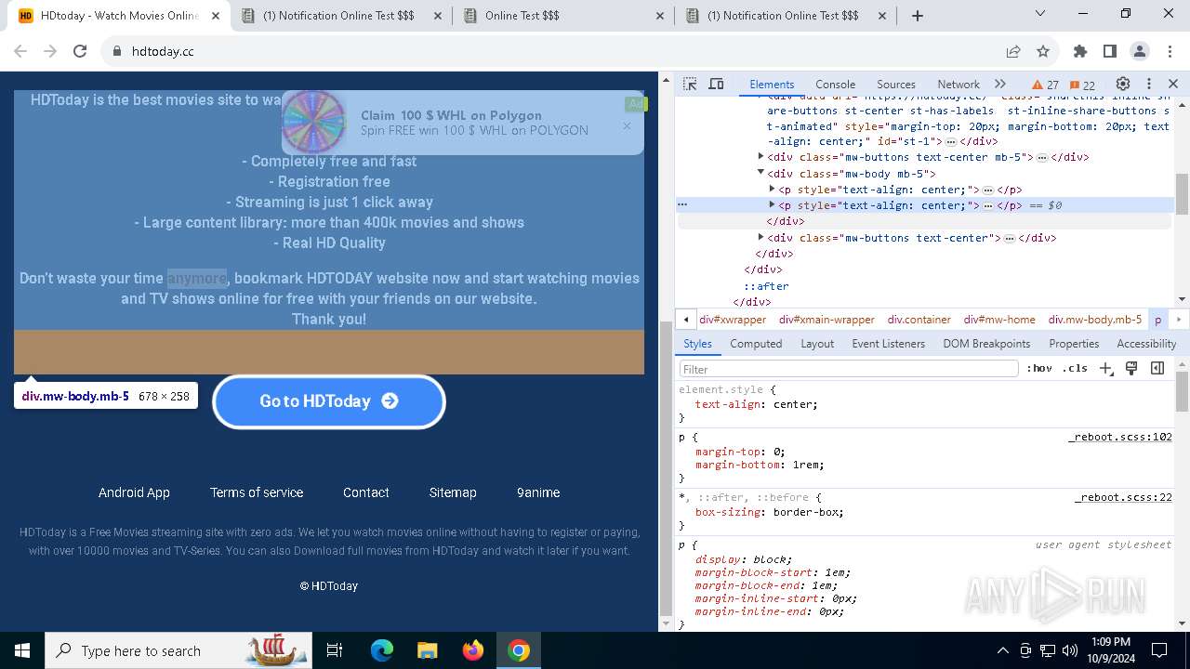Click ellipsis menu beside selected DOM row

click(x=682, y=204)
